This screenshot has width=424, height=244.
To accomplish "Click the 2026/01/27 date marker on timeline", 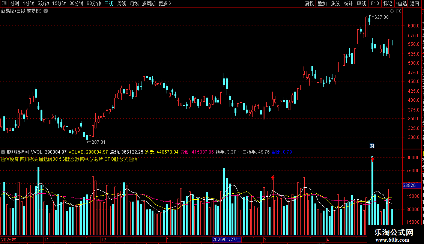I will click(227, 239).
